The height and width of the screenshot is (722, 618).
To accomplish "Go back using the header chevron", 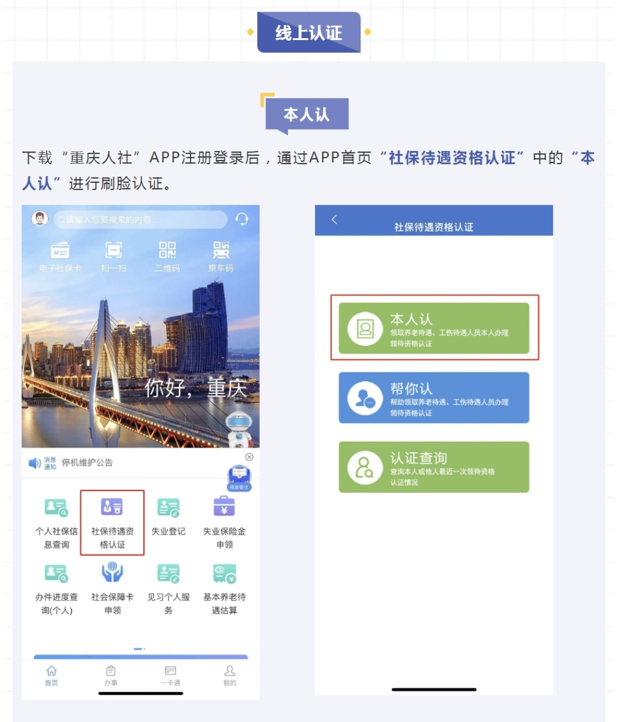I will 335,220.
